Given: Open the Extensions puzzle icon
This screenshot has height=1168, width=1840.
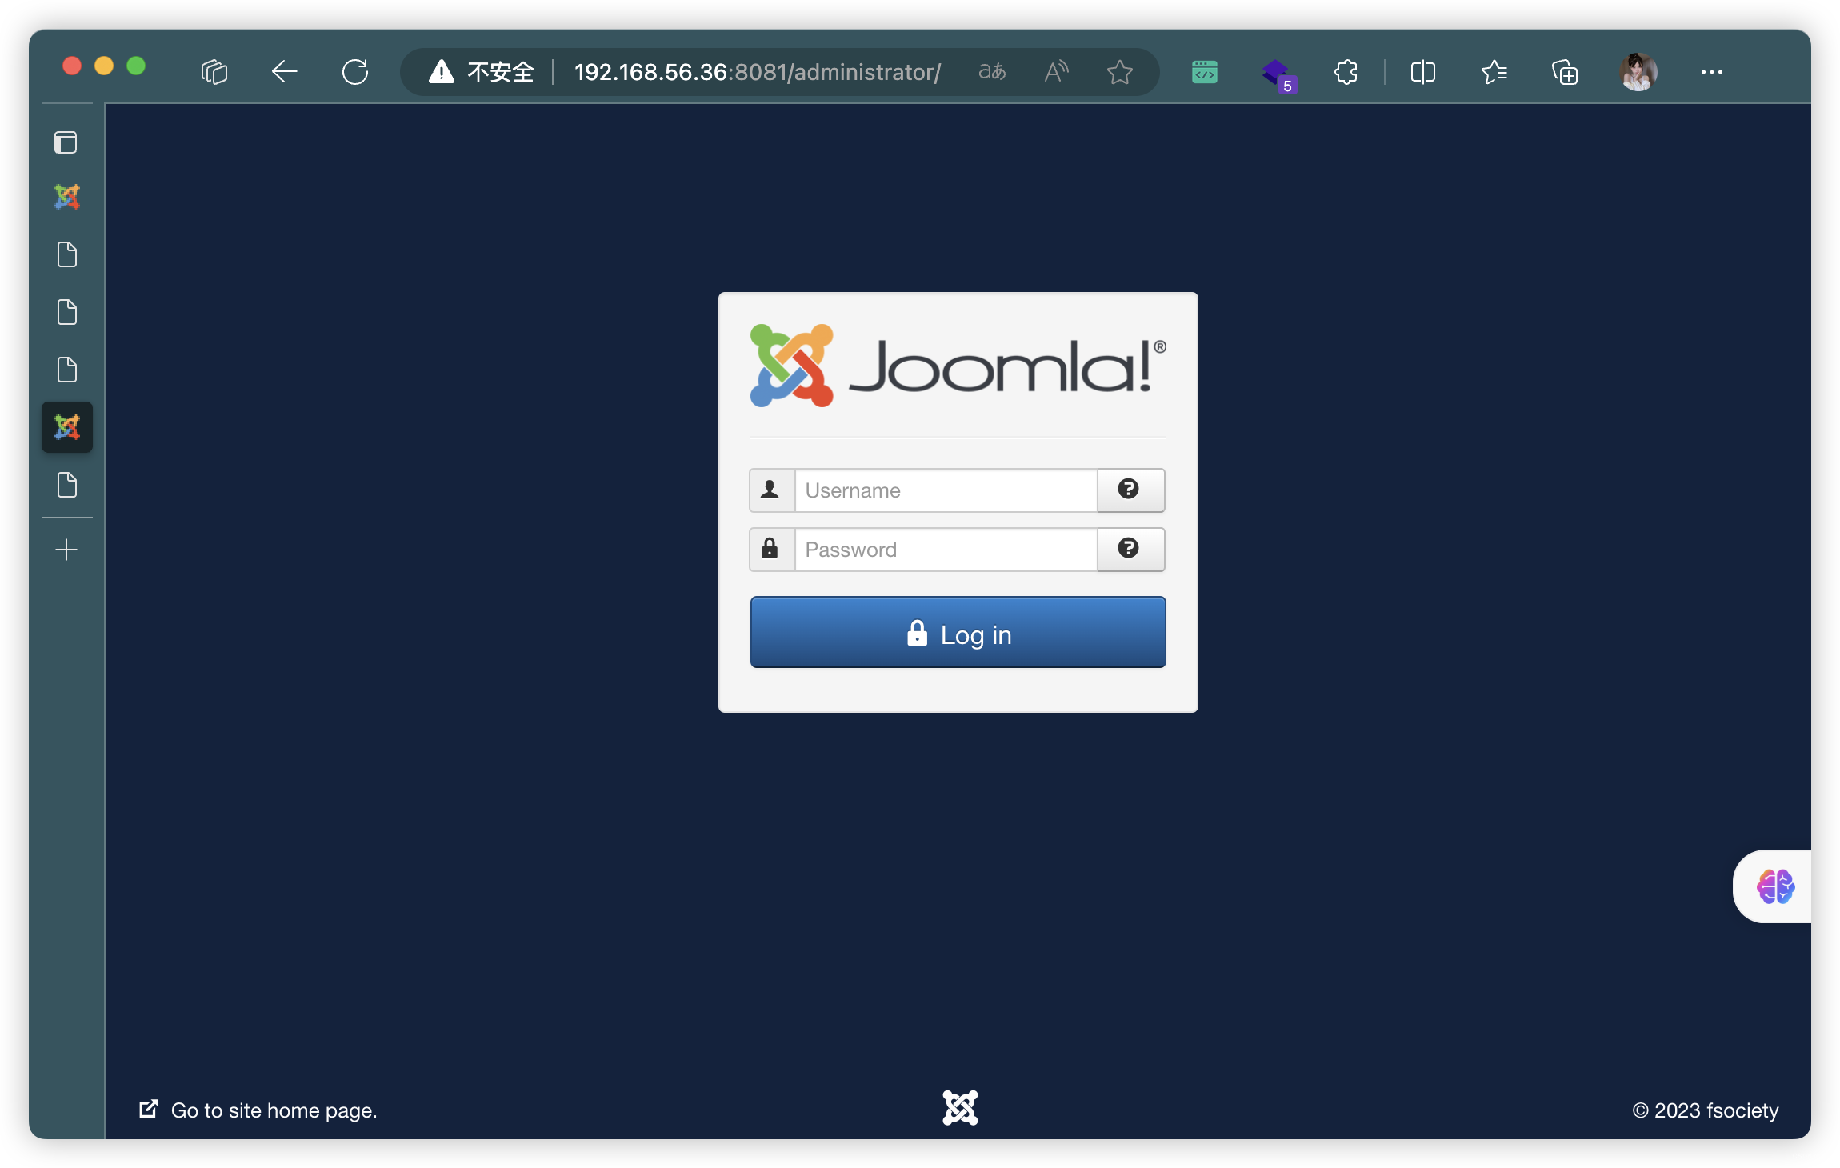Looking at the screenshot, I should (1346, 72).
